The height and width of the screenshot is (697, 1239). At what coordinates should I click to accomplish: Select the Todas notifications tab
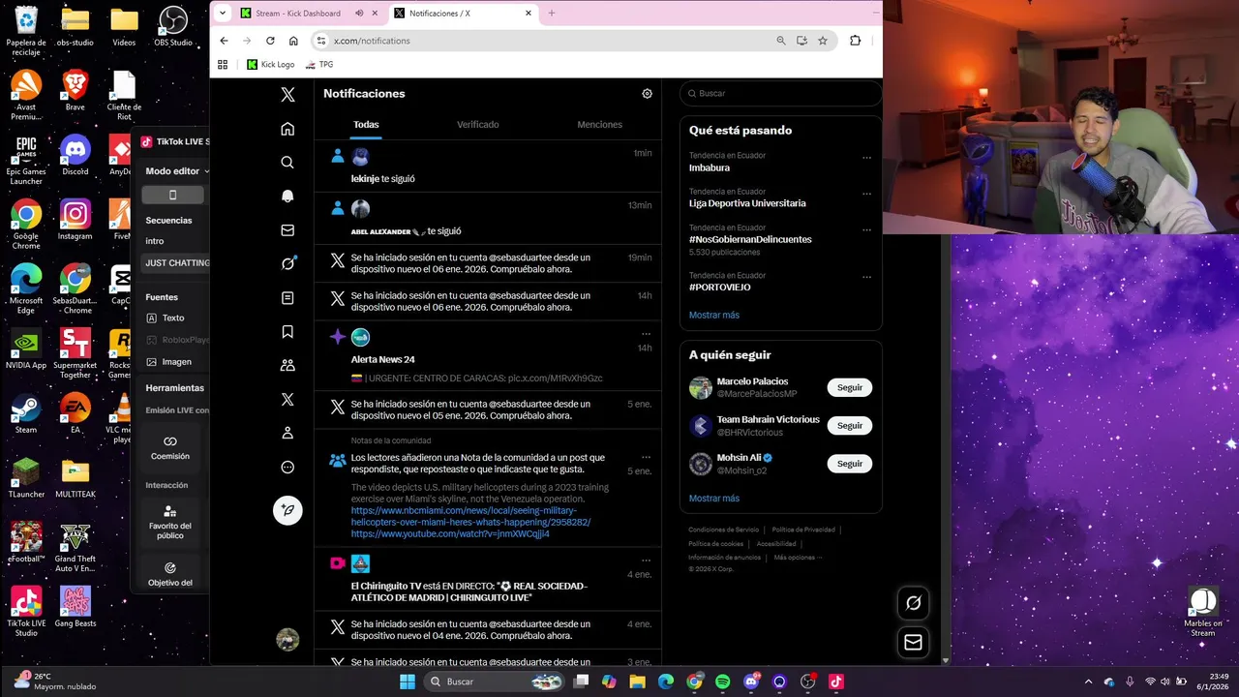366,125
